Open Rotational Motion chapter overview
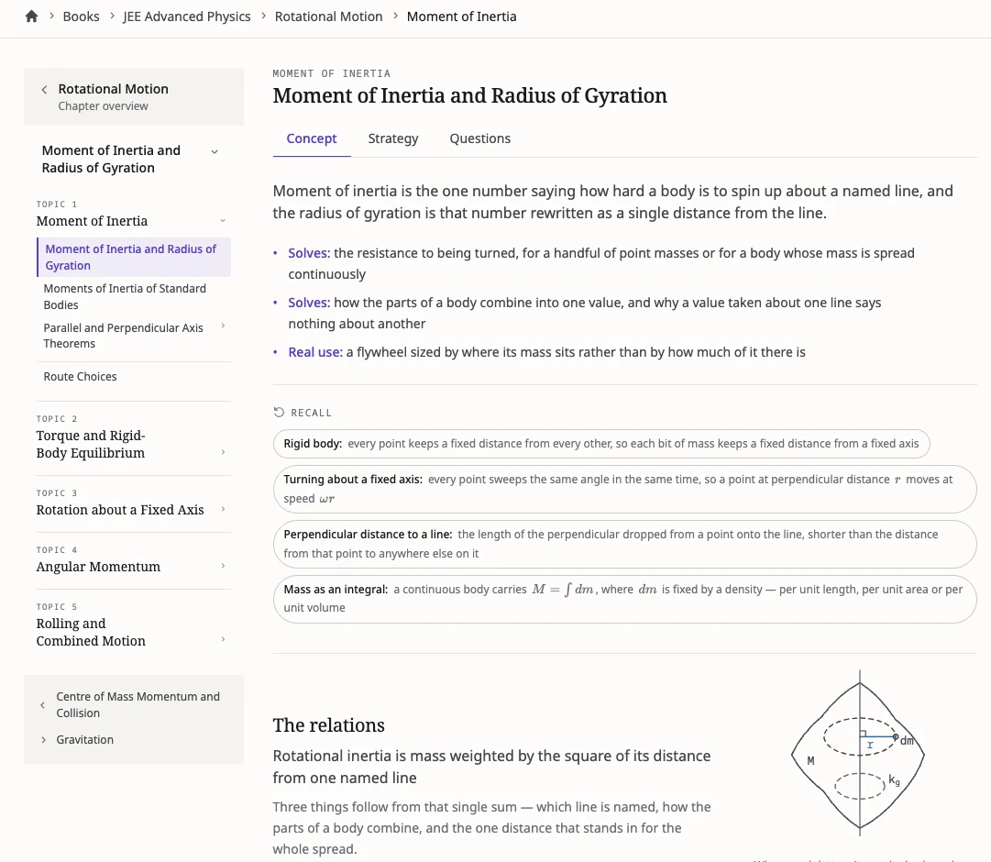The image size is (991, 862). coord(134,97)
